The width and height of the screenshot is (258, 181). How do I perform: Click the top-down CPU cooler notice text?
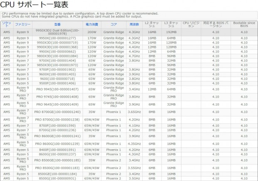click(x=80, y=15)
